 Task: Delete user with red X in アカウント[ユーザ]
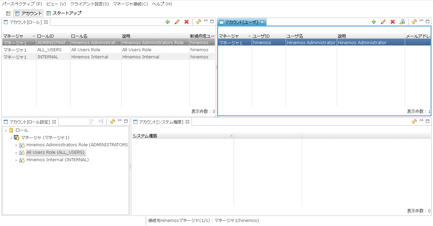pyautogui.click(x=393, y=22)
